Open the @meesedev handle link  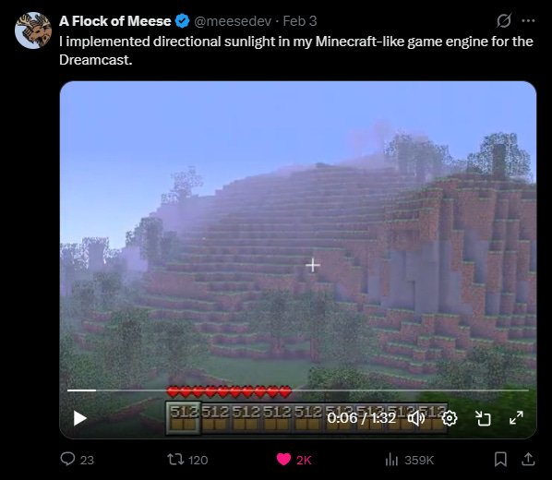[233, 21]
